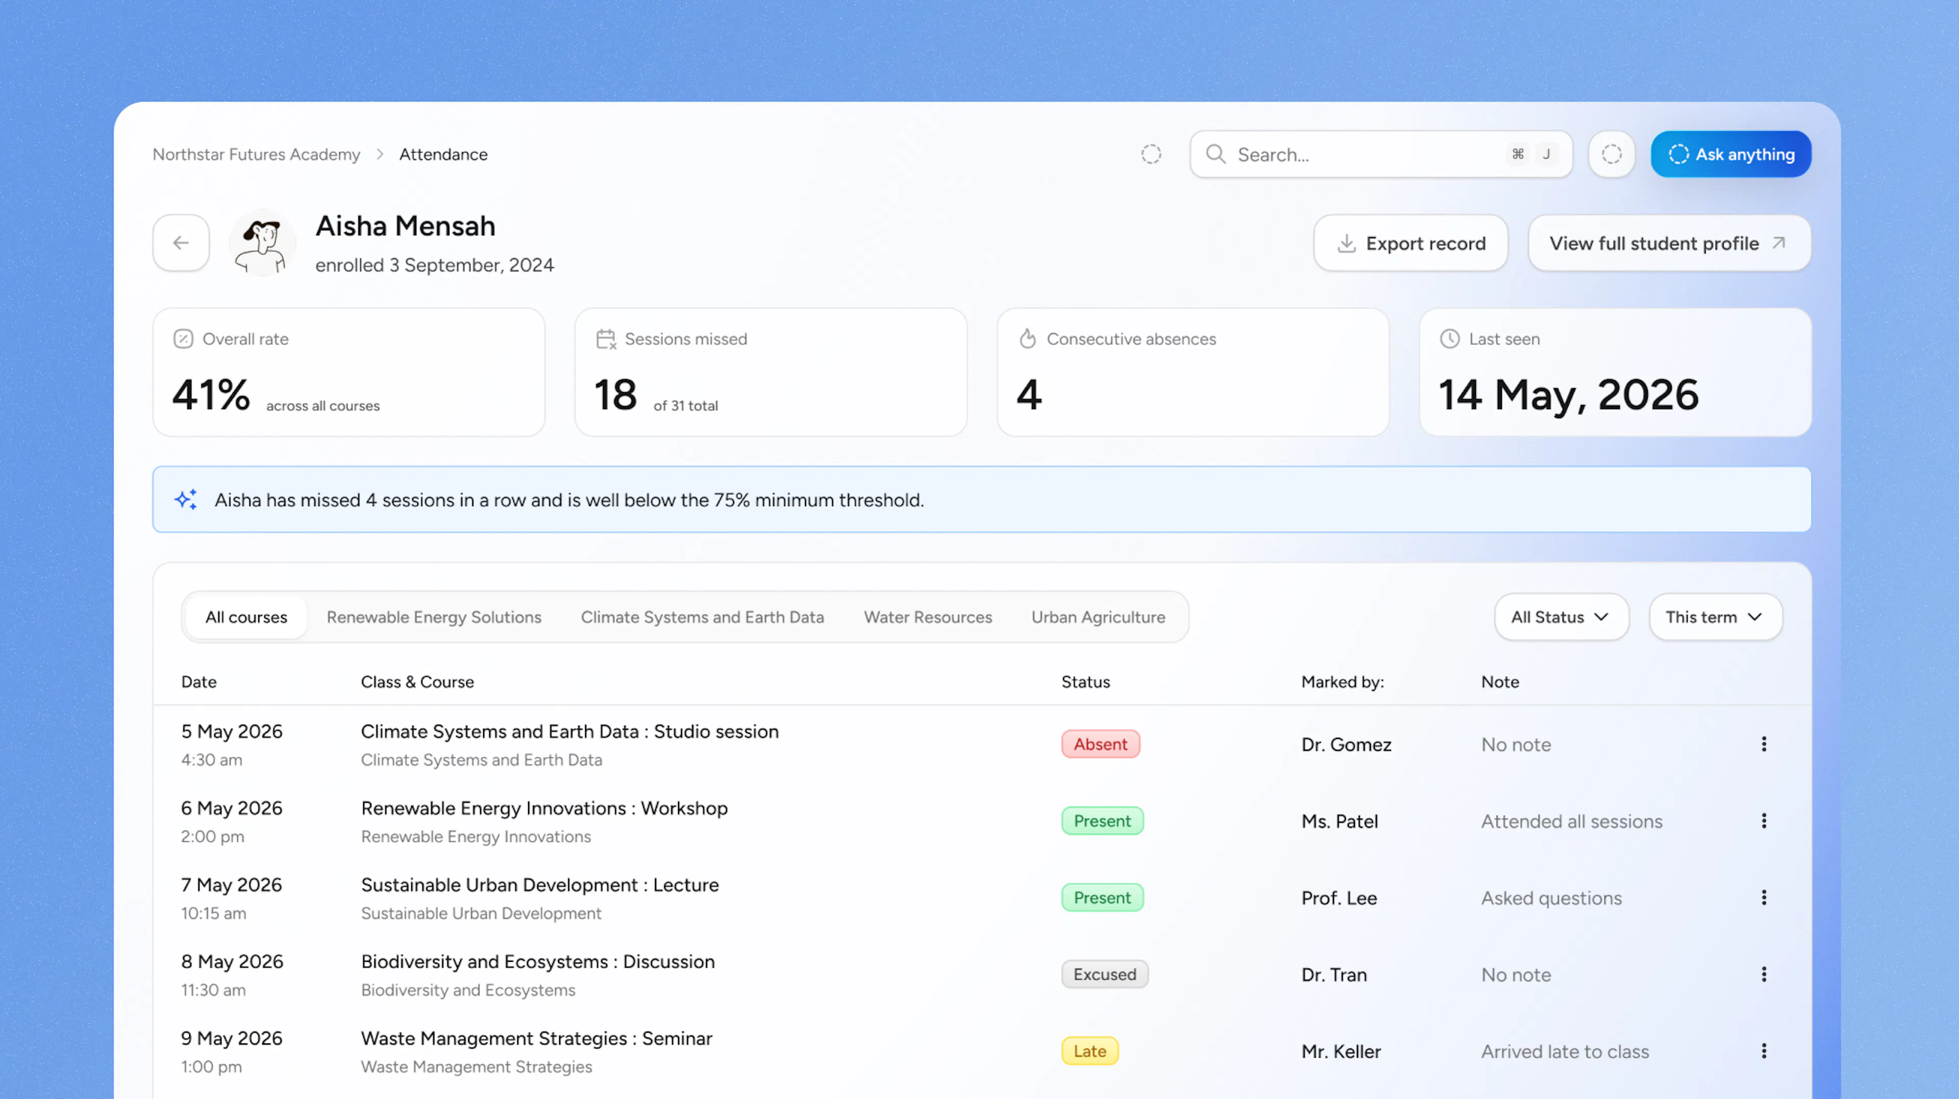
Task: Click the 18 sessions missed value
Action: (x=615, y=394)
